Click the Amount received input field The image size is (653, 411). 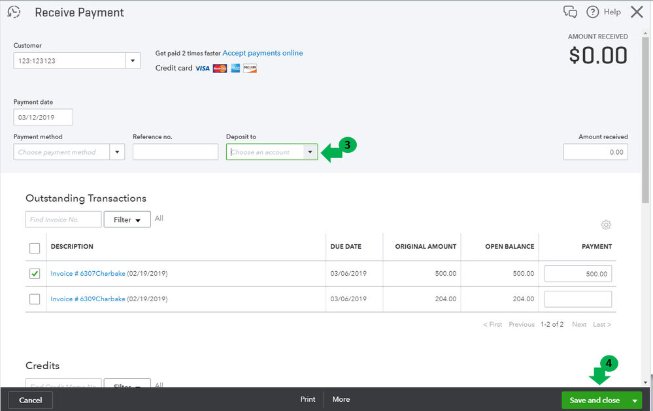pyautogui.click(x=595, y=152)
